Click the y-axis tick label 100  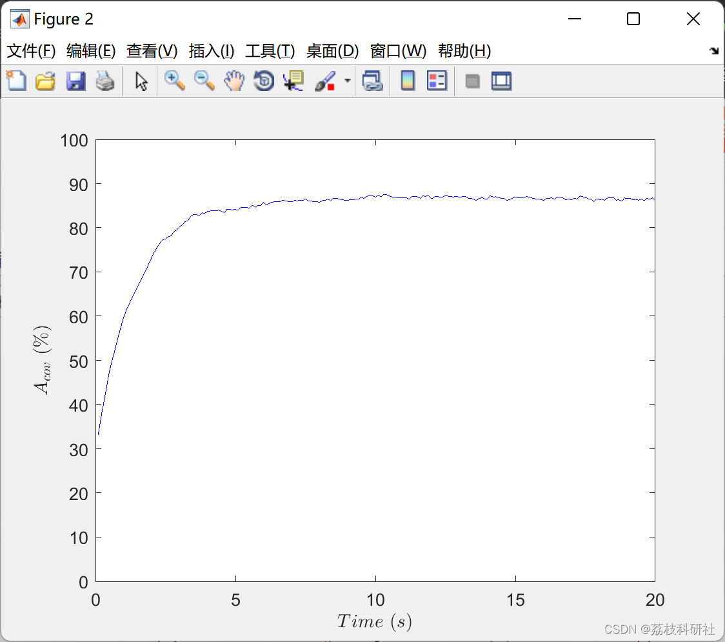(x=74, y=141)
